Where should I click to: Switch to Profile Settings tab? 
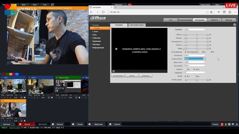tap(137, 25)
